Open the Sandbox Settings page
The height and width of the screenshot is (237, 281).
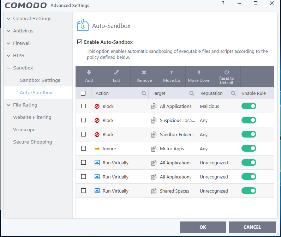tap(40, 80)
